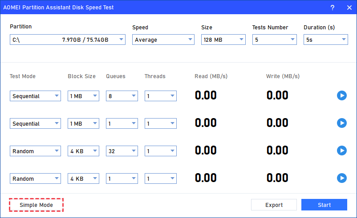Run the first Sequential test play icon
Image resolution: width=357 pixels, height=218 pixels.
[341, 95]
